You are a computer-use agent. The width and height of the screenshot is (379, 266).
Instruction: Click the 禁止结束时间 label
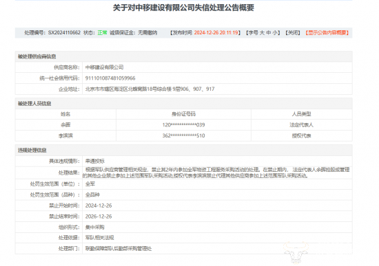point(64,217)
